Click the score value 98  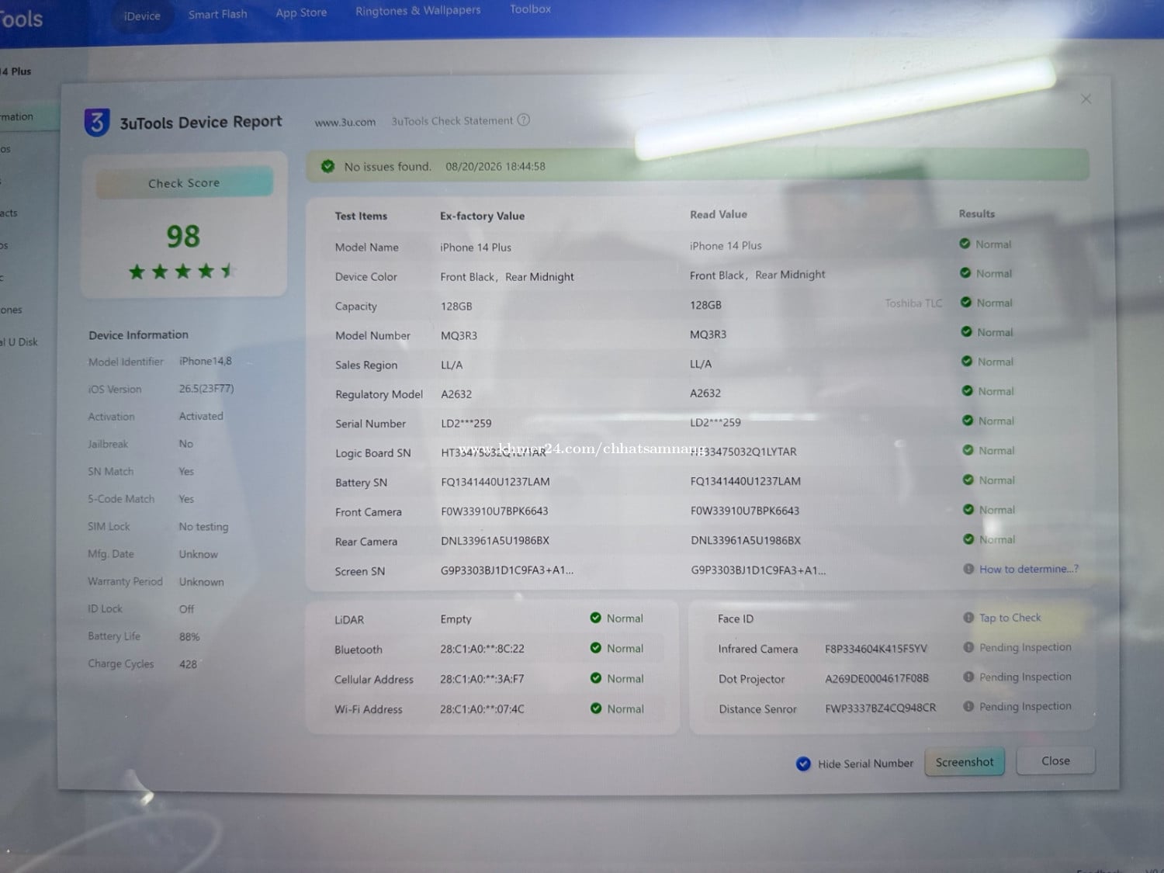[183, 237]
